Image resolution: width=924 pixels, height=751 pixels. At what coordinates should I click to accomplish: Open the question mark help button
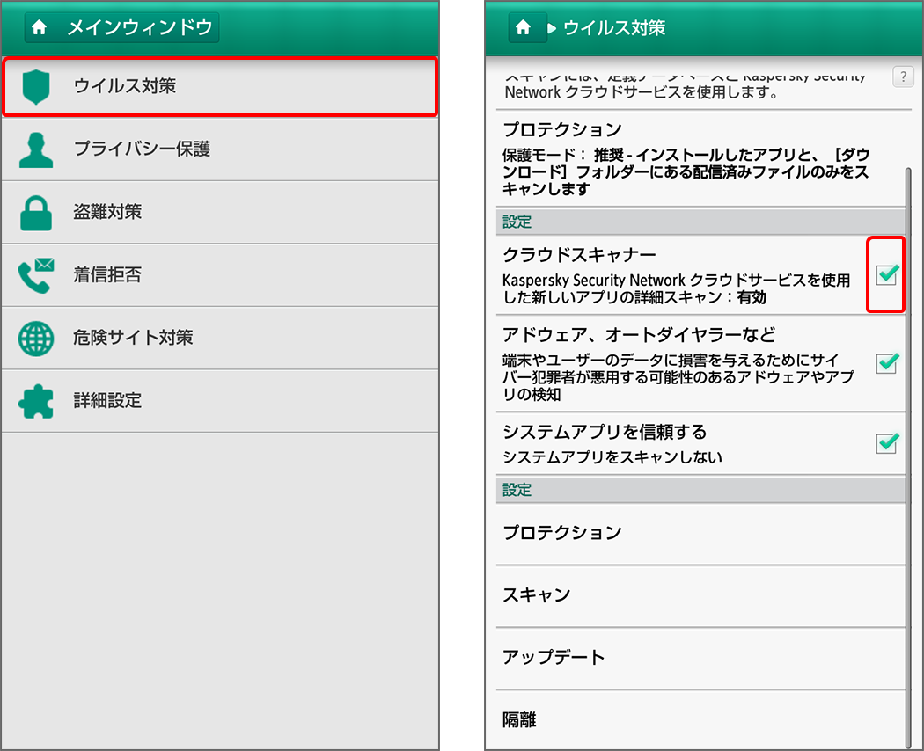903,77
